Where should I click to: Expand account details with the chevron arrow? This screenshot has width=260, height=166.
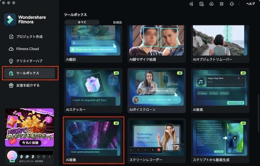tap(49, 157)
